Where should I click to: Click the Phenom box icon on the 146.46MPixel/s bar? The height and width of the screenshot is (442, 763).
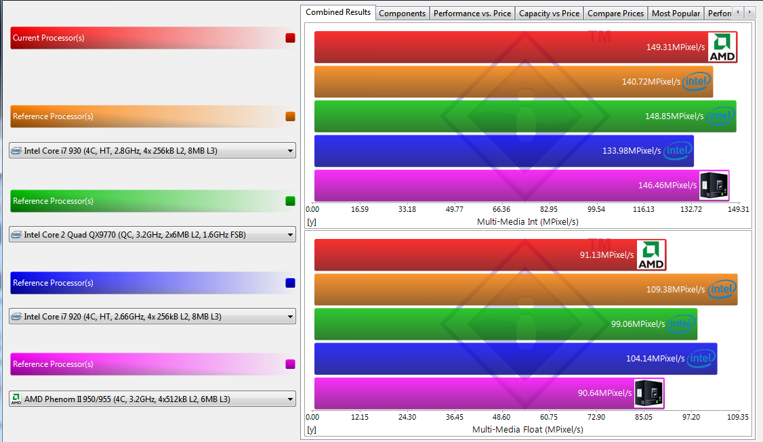pos(714,185)
